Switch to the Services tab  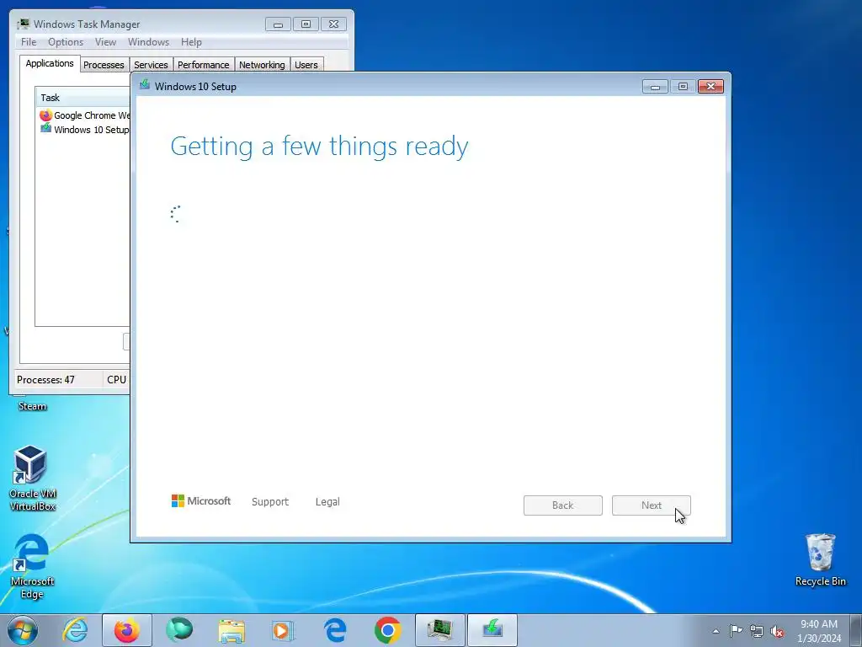[x=152, y=65]
